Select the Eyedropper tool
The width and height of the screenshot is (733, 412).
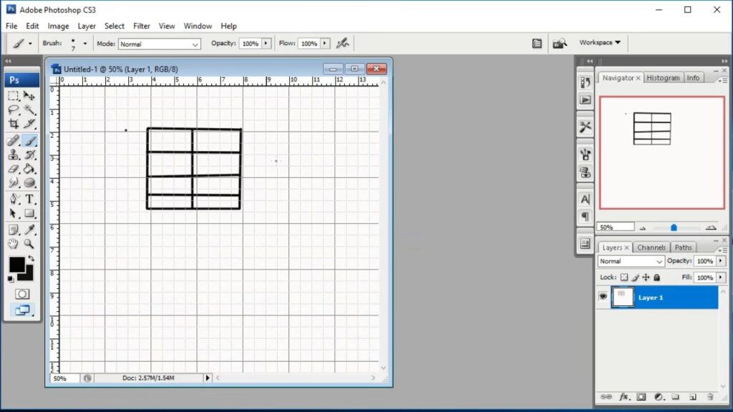[x=30, y=230]
